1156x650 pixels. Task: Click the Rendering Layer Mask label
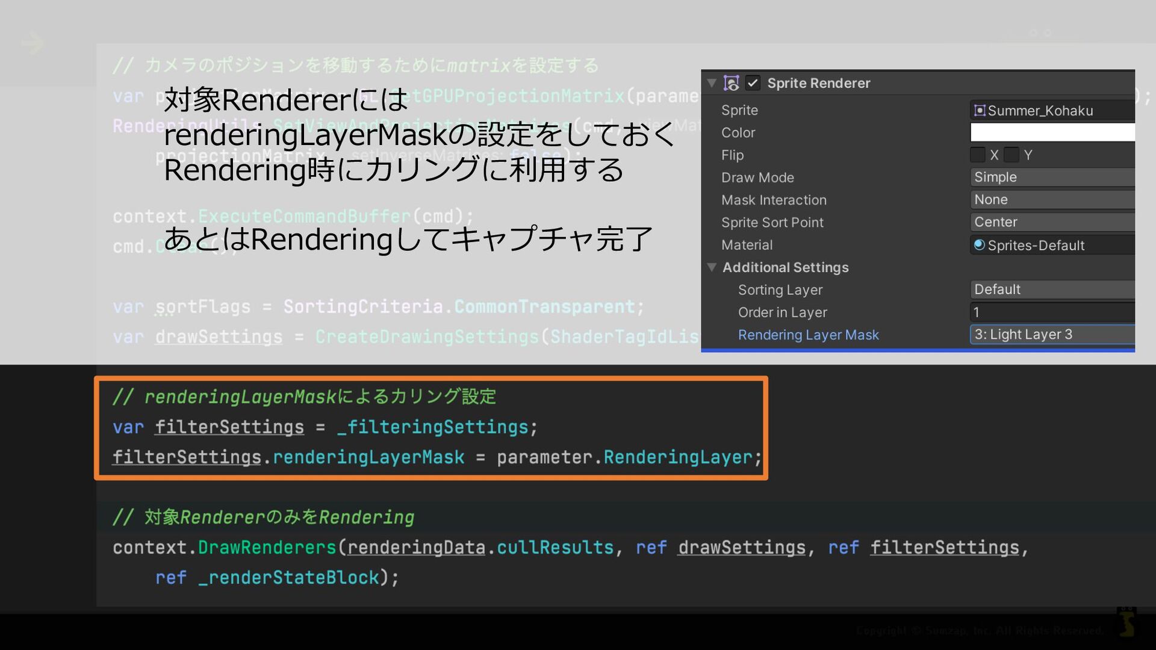click(x=809, y=335)
